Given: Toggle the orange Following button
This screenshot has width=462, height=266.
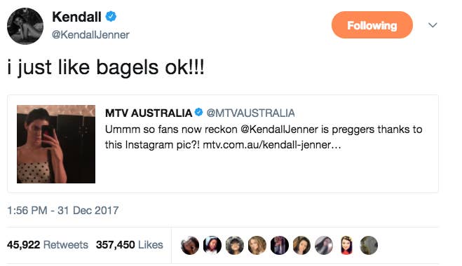Looking at the screenshot, I should [x=372, y=25].
